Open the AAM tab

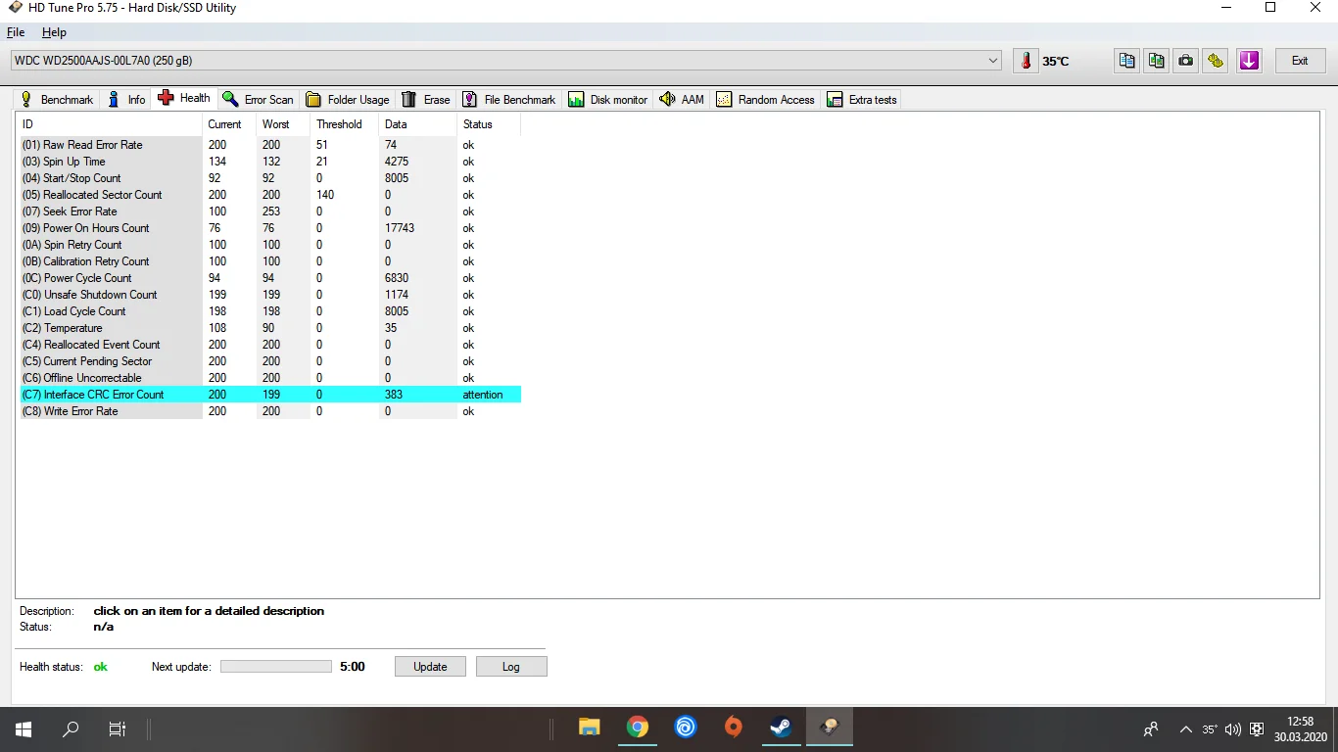point(682,100)
